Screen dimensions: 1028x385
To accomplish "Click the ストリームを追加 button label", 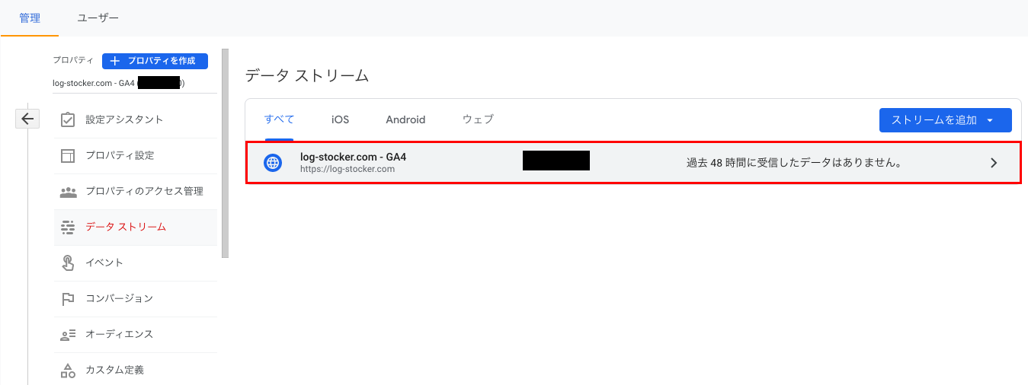I will click(x=934, y=120).
